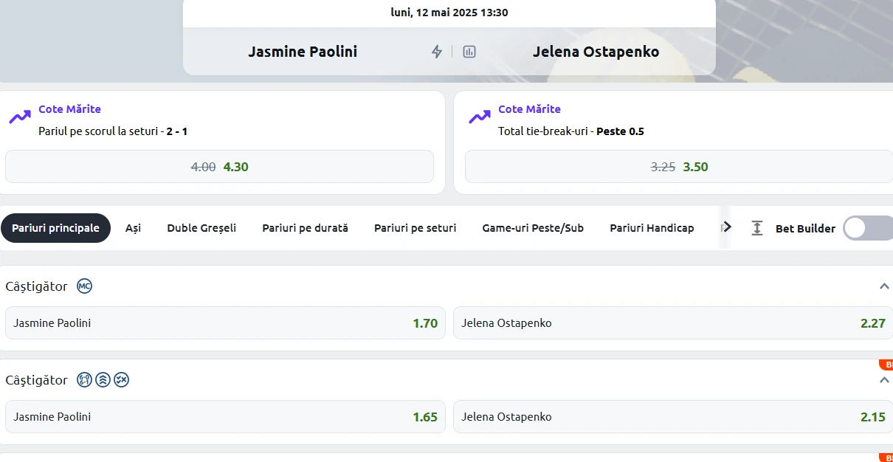Pick Jasmine Paolini at odds 1.70
The height and width of the screenshot is (462, 893).
point(225,323)
